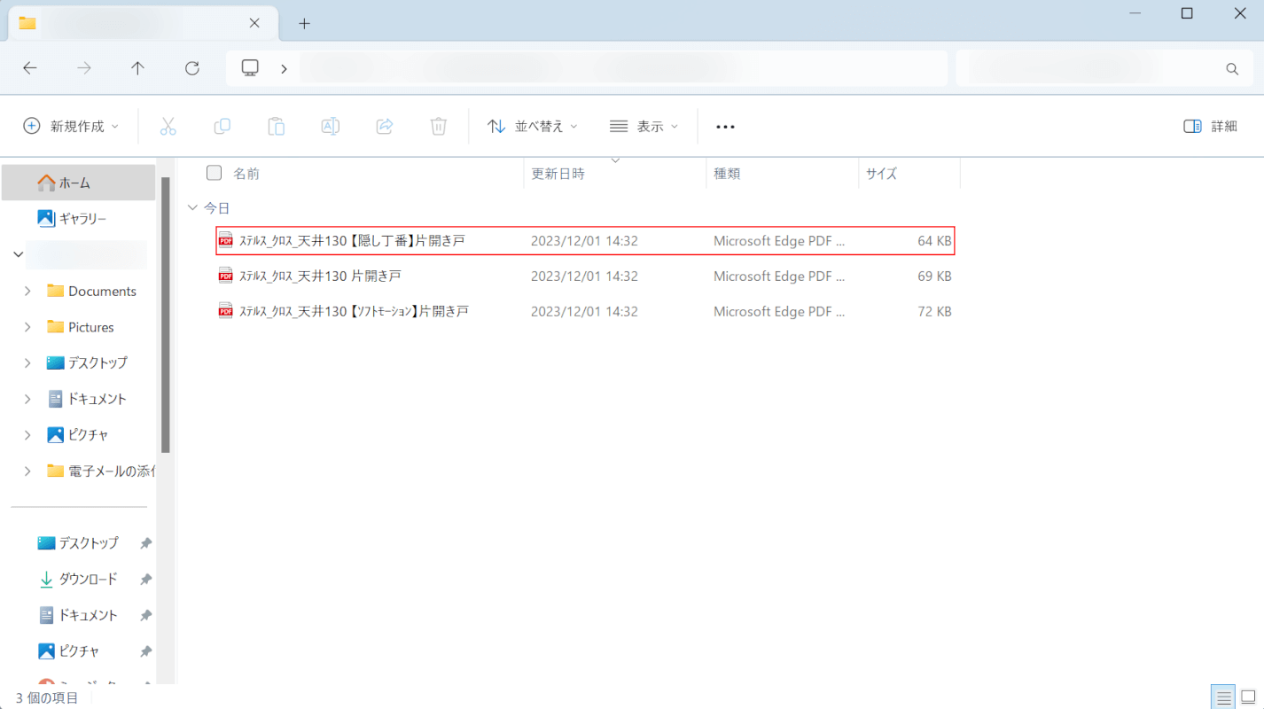Toggle the 詳細 details pane
This screenshot has height=709, width=1264.
pyautogui.click(x=1210, y=127)
